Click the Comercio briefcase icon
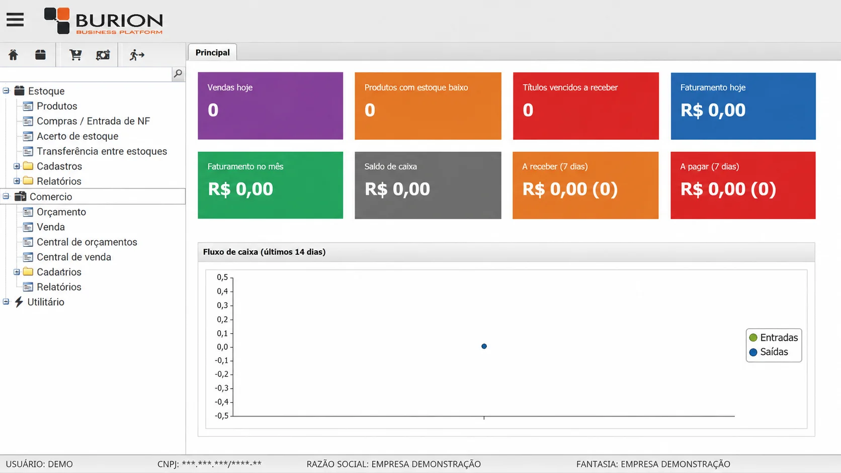 [20, 196]
